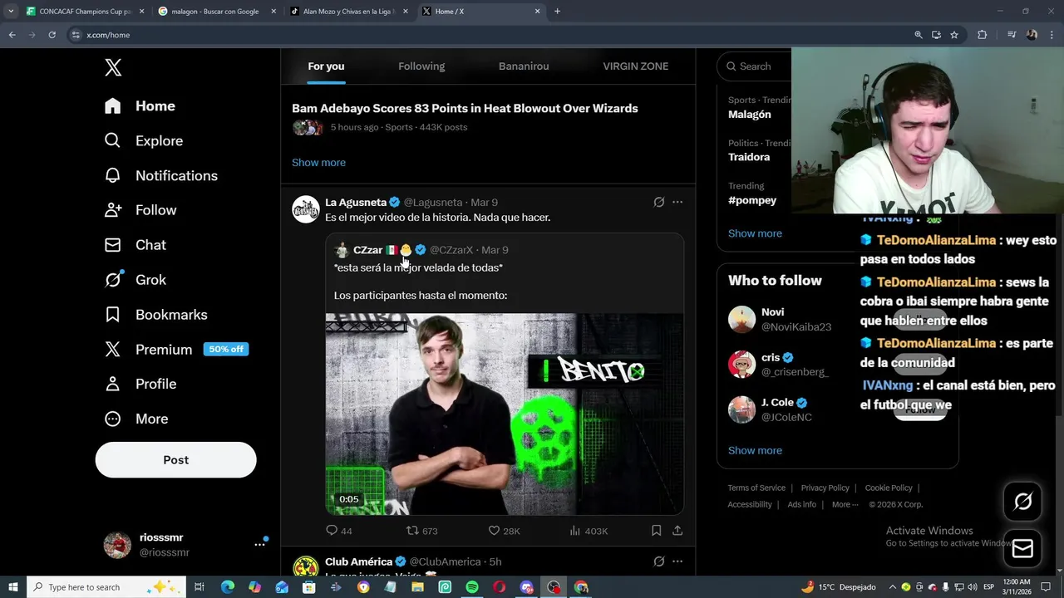Open Privacy Policy link

(825, 488)
